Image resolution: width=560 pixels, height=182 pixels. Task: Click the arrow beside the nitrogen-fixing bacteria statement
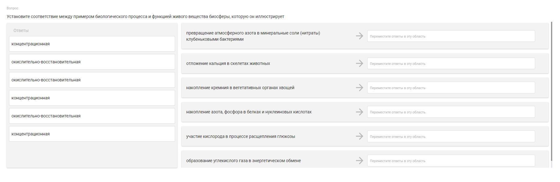coord(359,36)
